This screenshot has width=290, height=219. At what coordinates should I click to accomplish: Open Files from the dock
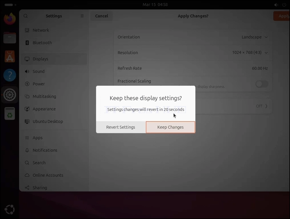[x=10, y=38]
